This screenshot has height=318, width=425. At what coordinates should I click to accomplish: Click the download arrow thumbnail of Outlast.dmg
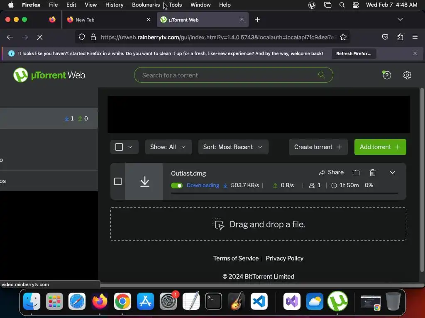144,181
